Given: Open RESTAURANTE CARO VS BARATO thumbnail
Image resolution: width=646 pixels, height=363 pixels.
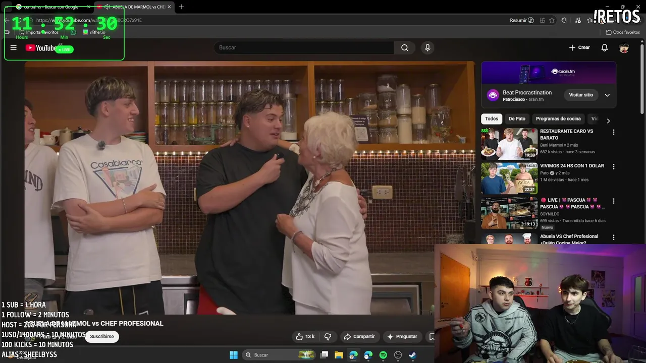Looking at the screenshot, I should pos(509,144).
